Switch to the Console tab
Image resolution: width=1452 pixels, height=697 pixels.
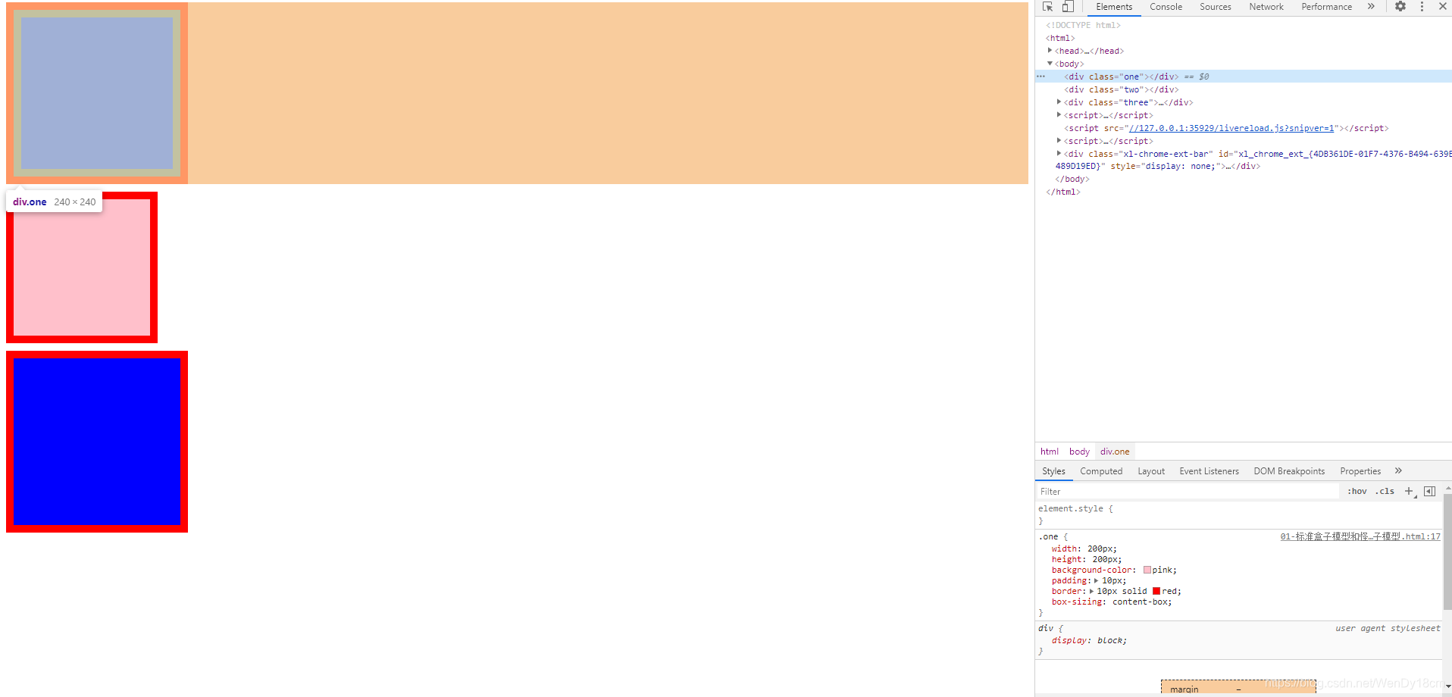coord(1166,7)
